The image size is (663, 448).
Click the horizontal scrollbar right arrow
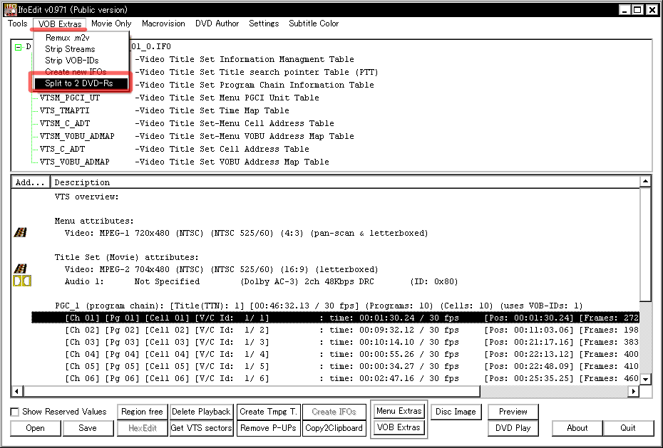[x=633, y=392]
